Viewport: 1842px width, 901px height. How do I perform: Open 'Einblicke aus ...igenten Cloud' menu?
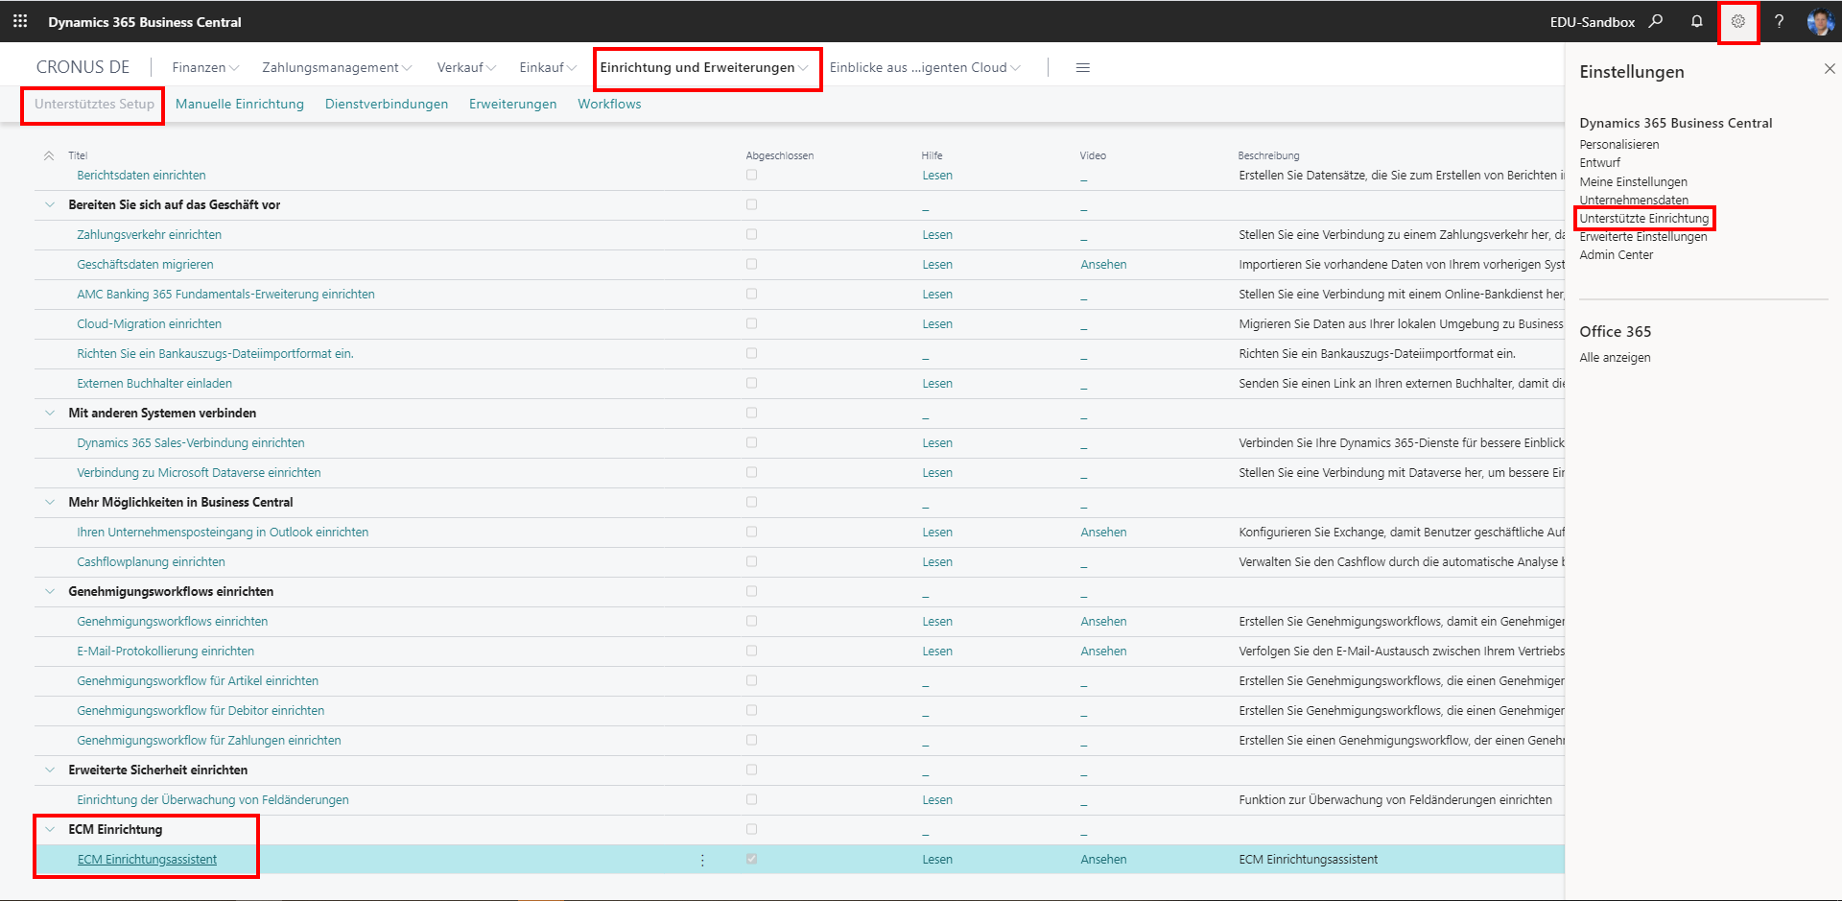(x=925, y=67)
